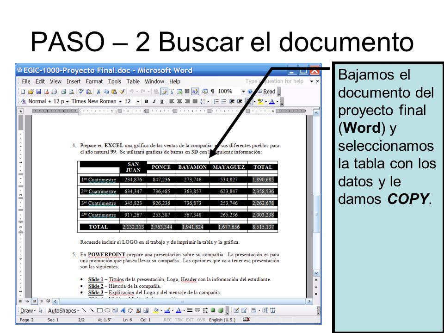The height and width of the screenshot is (333, 444).
Task: Center text alignment icon
Action: (x=179, y=101)
